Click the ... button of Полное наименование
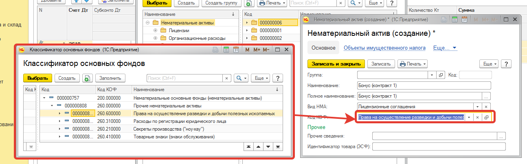 pos(487,96)
